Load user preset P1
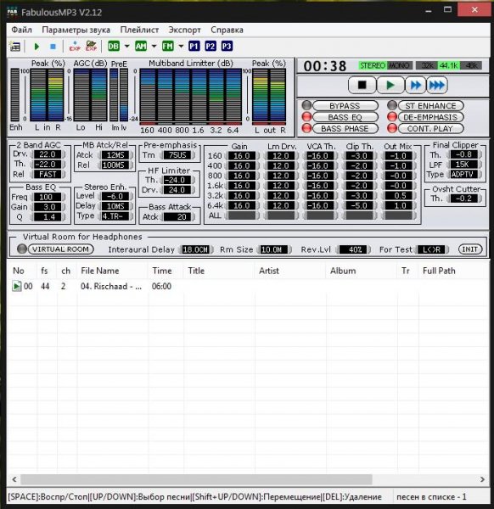The image size is (494, 509). [x=194, y=46]
